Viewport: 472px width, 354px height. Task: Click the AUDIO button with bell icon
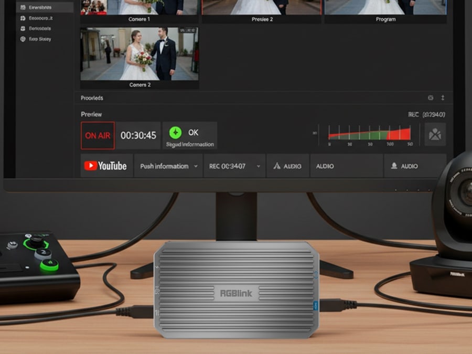coord(415,166)
